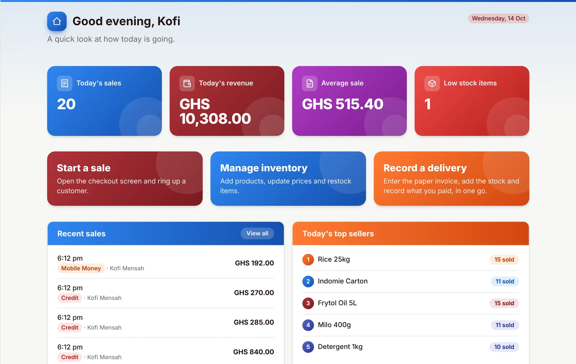Viewport: 576px width, 364px height.
Task: Click the document icon on Average sale card
Action: 310,83
